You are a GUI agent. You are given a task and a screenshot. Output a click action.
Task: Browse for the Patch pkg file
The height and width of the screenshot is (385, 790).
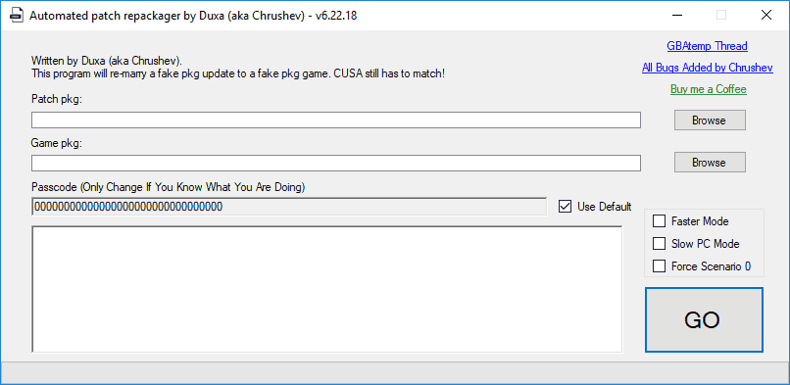coord(710,120)
